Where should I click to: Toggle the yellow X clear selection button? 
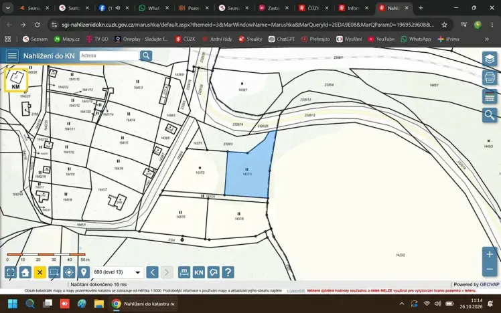tap(40, 272)
